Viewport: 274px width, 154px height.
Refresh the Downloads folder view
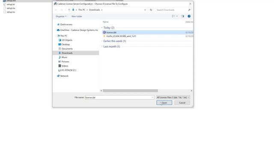point(151,10)
